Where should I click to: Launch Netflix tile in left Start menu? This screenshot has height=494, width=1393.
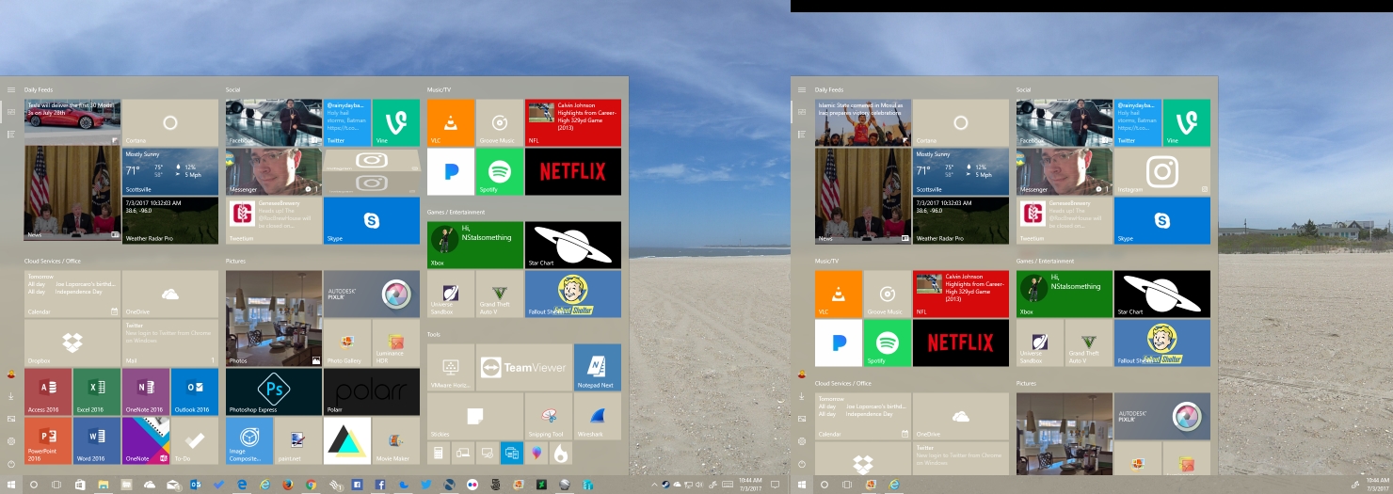point(573,171)
